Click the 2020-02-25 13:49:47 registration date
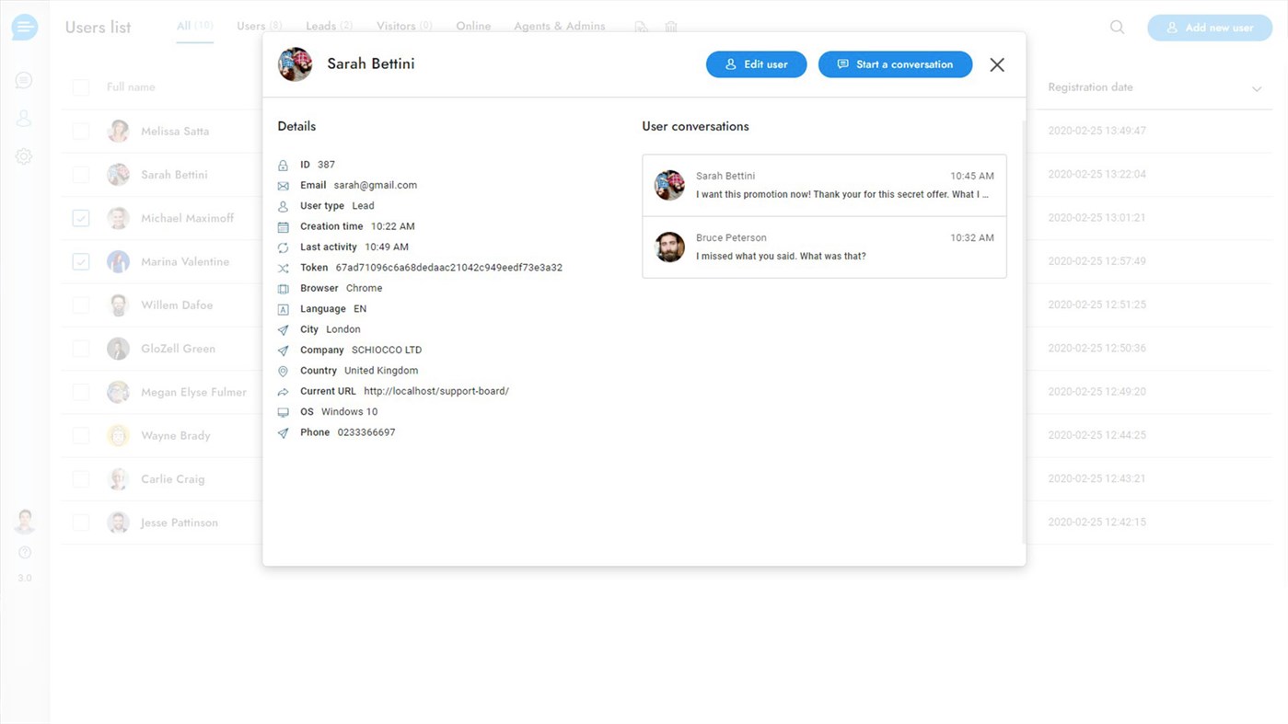The image size is (1288, 724). tap(1097, 131)
